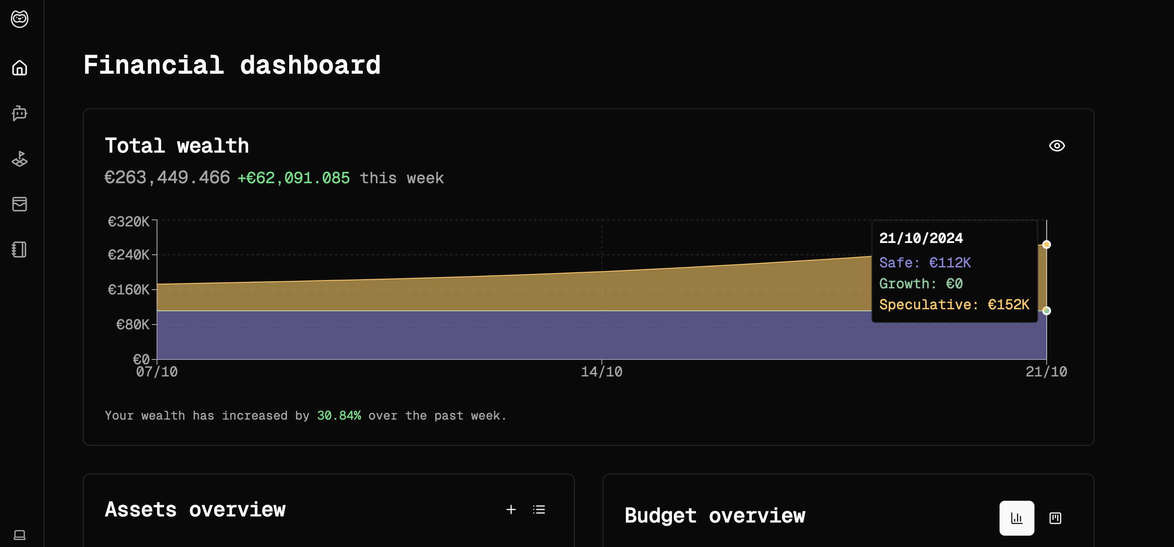
Task: Open the wallet sidebar icon
Action: tap(20, 204)
